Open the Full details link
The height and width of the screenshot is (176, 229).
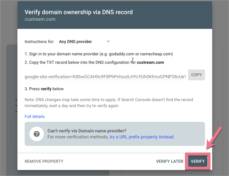35,116
